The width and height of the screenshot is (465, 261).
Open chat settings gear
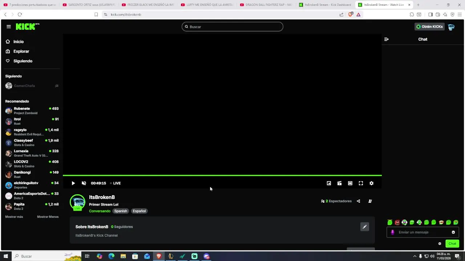pos(440,244)
